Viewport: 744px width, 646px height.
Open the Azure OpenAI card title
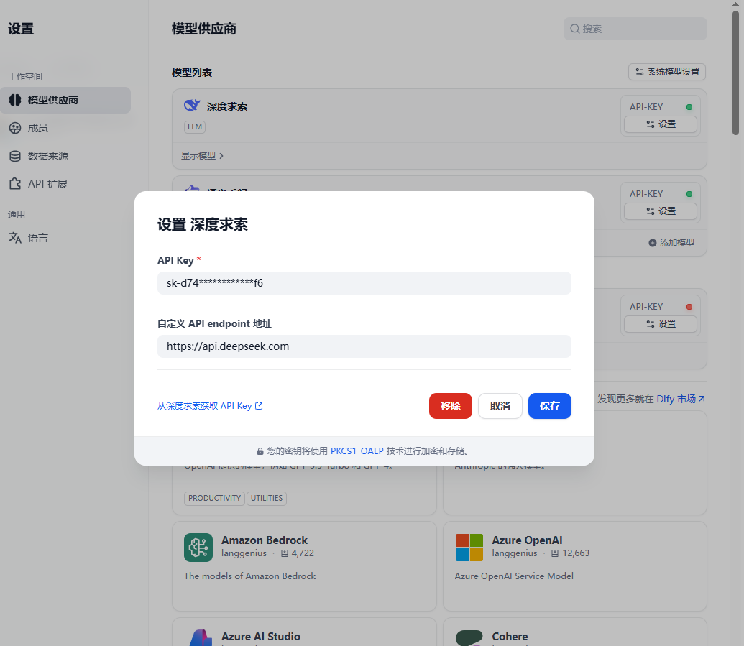pos(527,540)
